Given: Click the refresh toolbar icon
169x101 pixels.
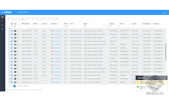Looking at the screenshot, I should tap(13, 19).
